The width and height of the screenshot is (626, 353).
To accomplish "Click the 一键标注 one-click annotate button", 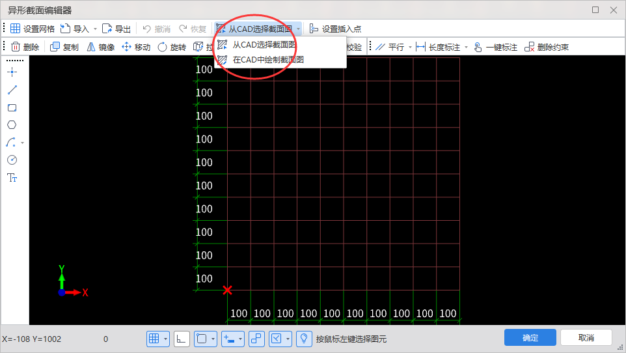I will click(x=495, y=47).
